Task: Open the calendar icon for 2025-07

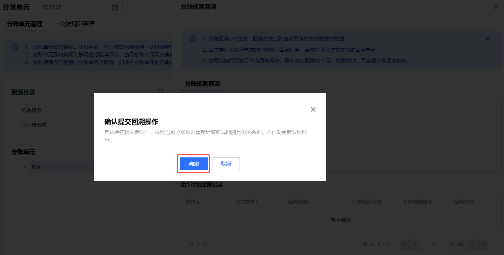Action: coord(115,7)
